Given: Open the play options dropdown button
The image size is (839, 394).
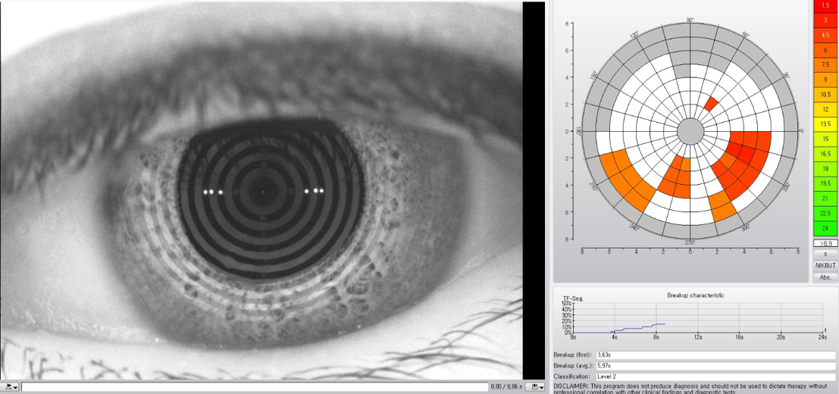Looking at the screenshot, I should tap(10, 387).
